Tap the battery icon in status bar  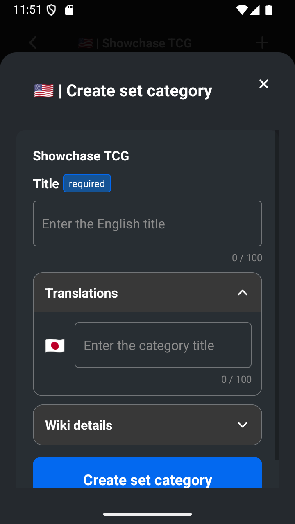coord(269,10)
